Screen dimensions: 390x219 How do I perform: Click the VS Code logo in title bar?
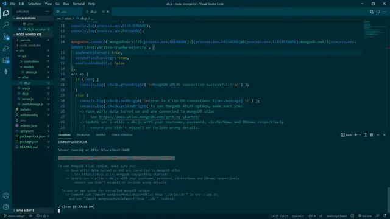click(4, 4)
